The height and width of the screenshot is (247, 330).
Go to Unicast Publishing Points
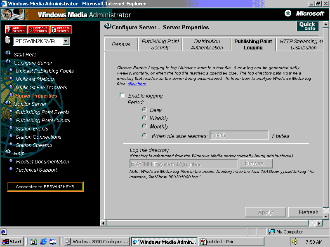tap(45, 71)
